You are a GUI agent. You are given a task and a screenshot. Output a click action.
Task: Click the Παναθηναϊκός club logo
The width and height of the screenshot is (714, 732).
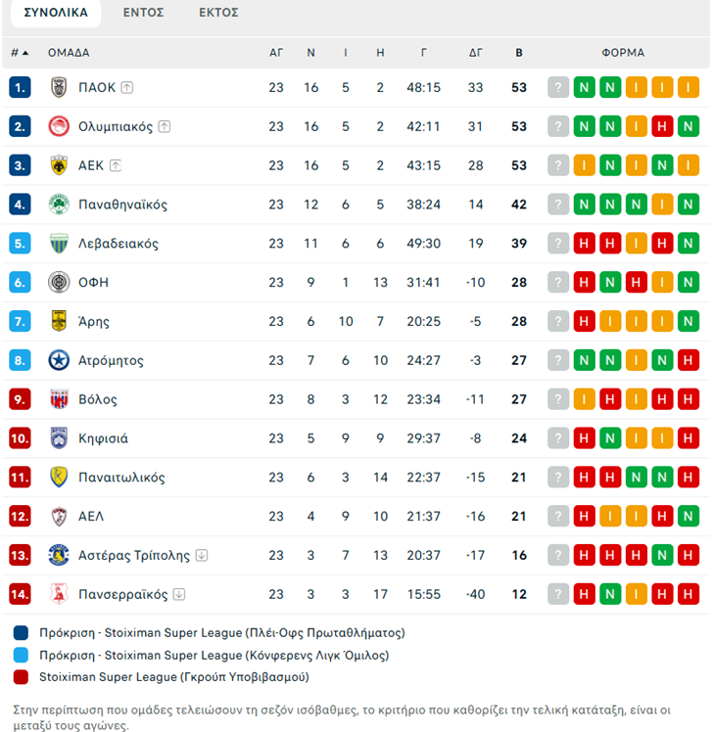coord(59,205)
